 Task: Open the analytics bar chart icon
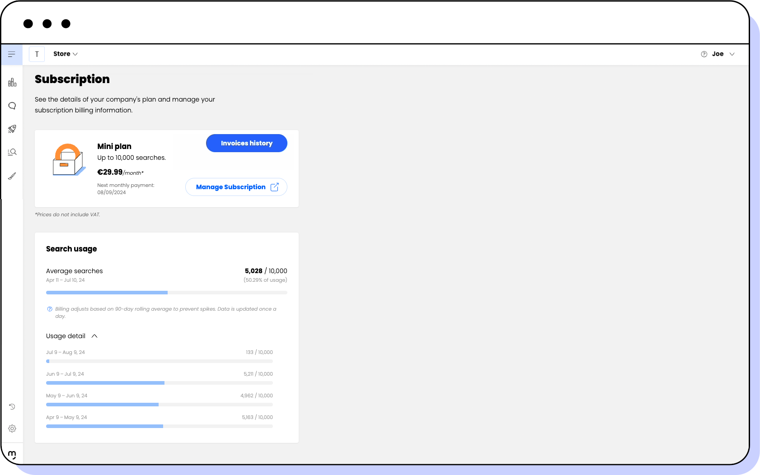click(12, 82)
